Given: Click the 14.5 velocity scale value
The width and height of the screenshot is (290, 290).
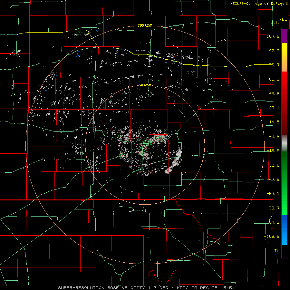Looking at the screenshot, I should (274, 122).
